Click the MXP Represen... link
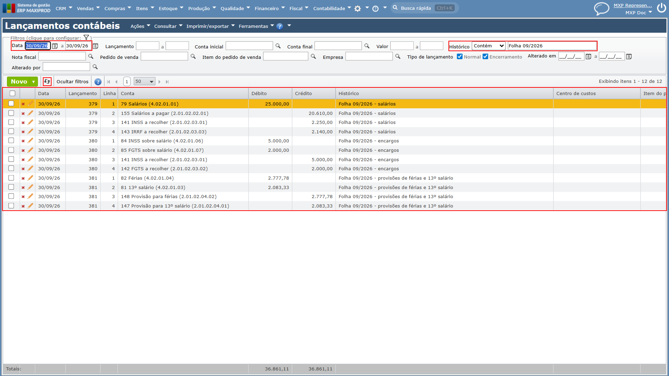 (x=632, y=5)
